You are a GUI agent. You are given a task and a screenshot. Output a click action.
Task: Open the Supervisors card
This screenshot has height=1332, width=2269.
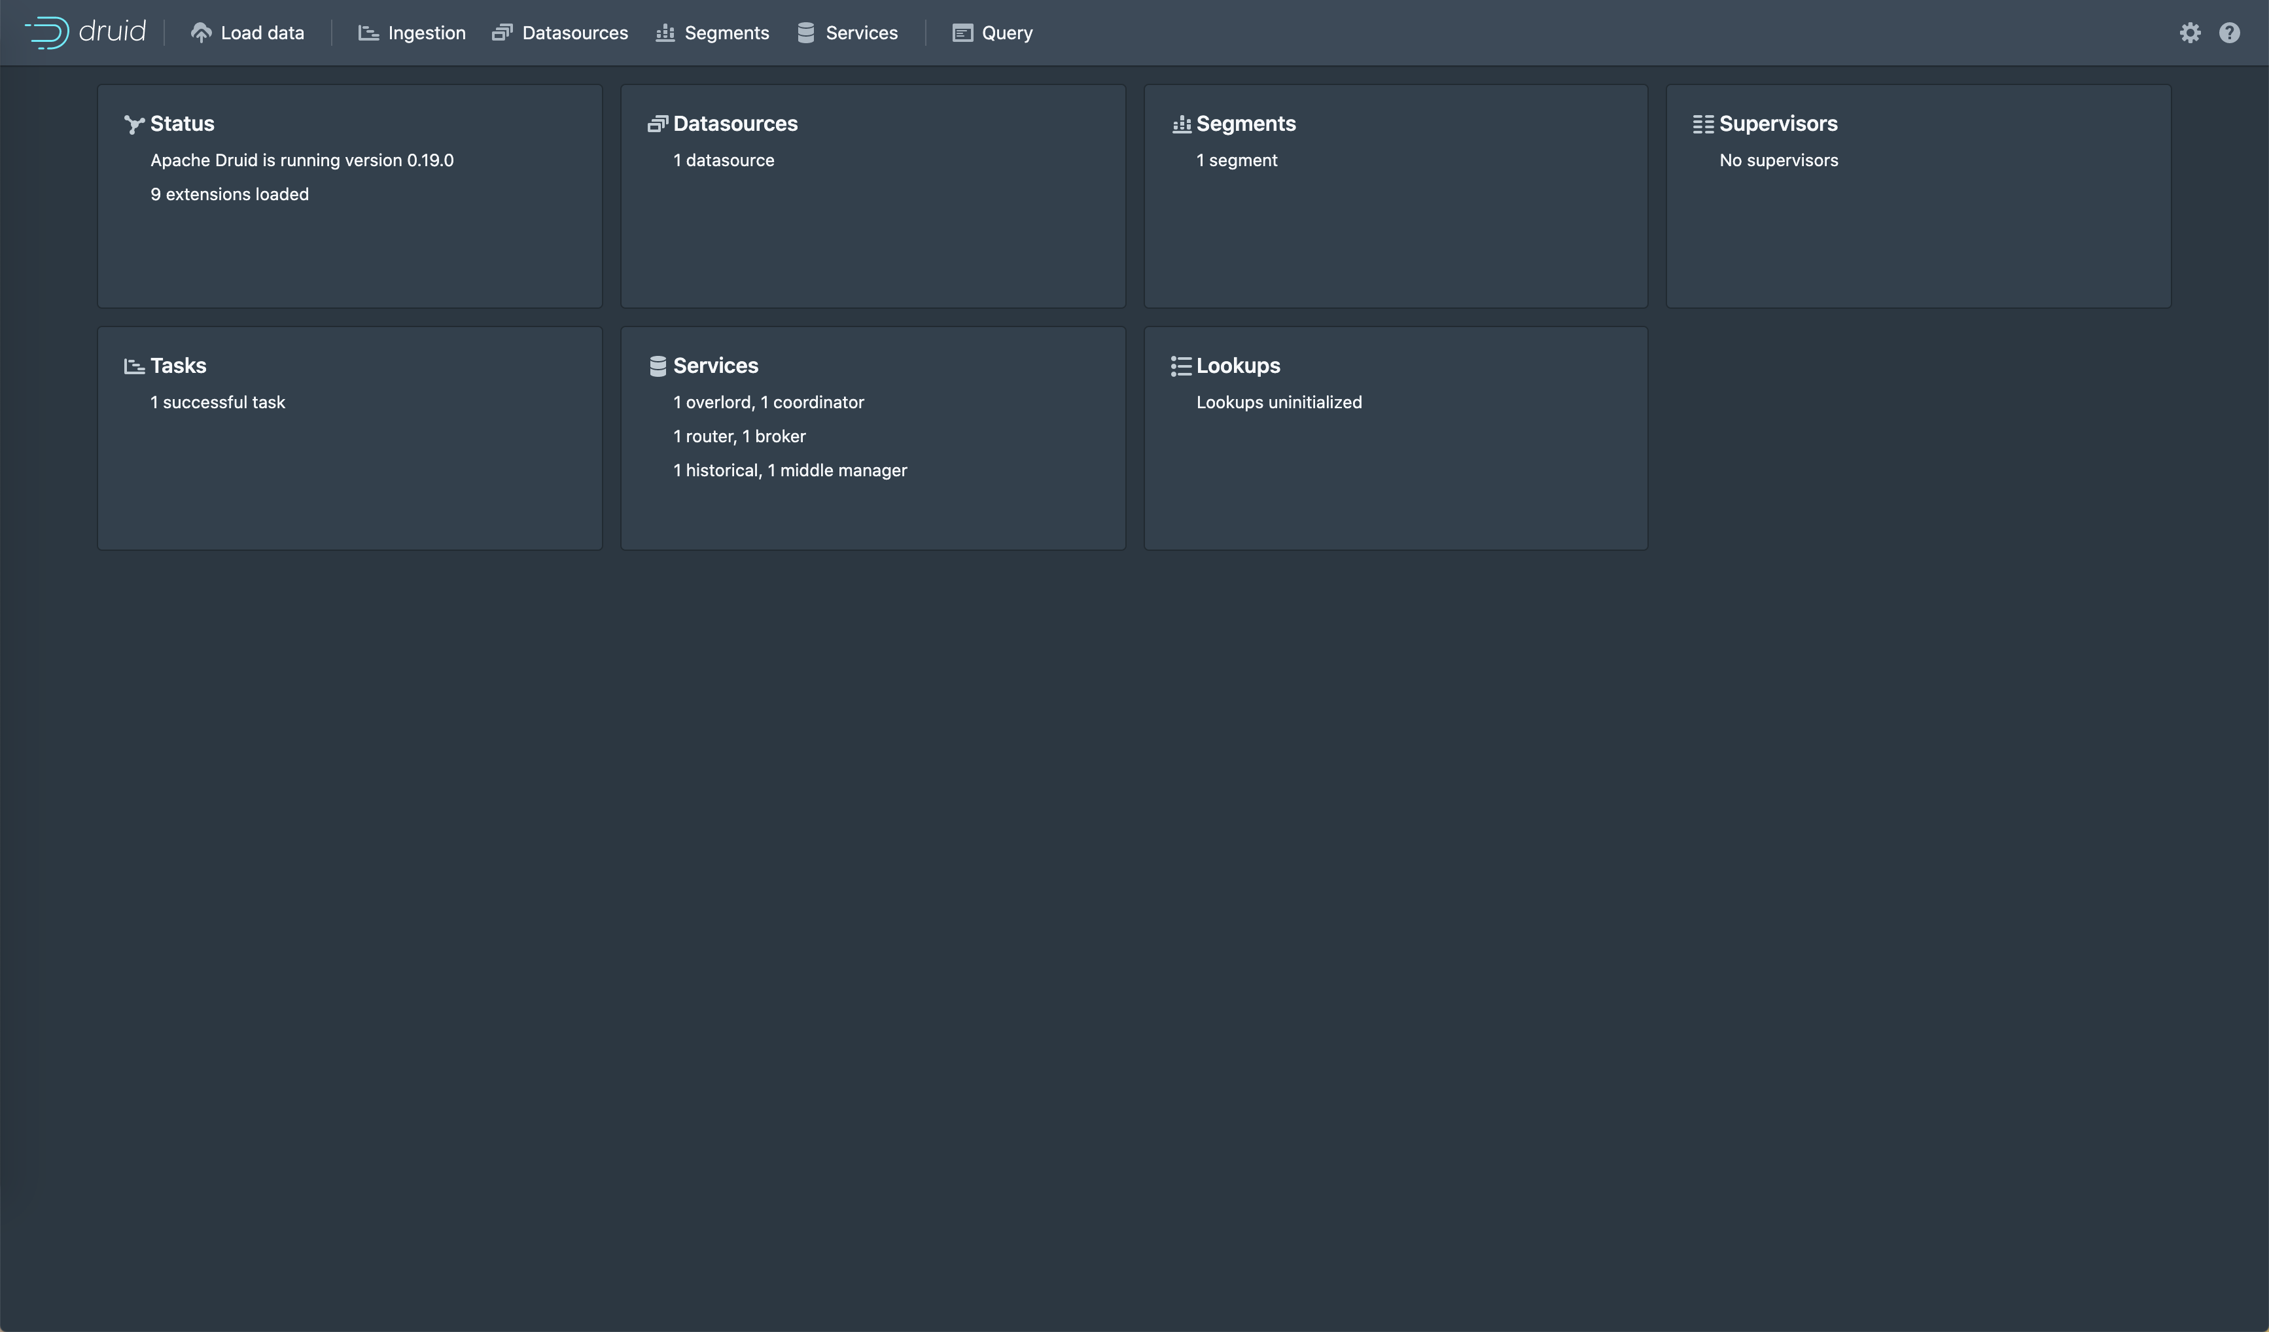click(1918, 196)
